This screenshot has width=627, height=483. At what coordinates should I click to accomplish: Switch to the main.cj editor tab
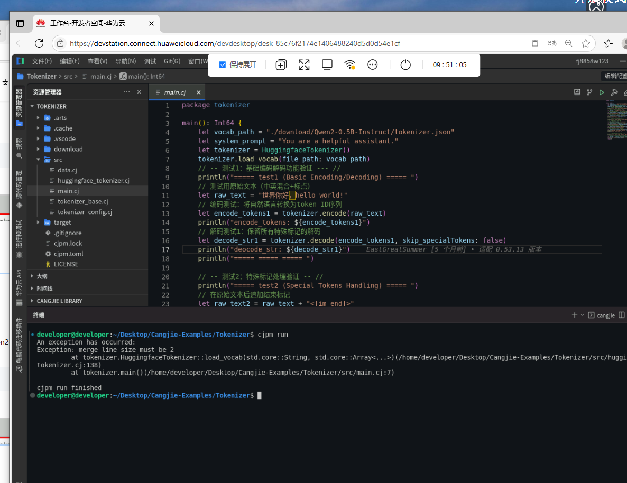coord(174,92)
